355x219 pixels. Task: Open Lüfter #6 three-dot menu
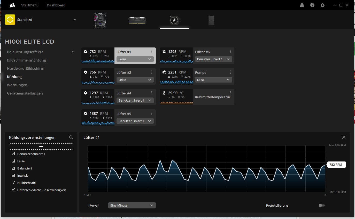[230, 52]
